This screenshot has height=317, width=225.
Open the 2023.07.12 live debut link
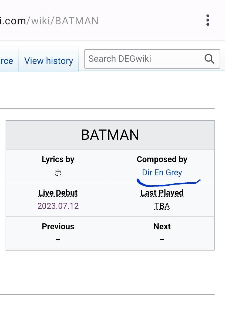[58, 206]
